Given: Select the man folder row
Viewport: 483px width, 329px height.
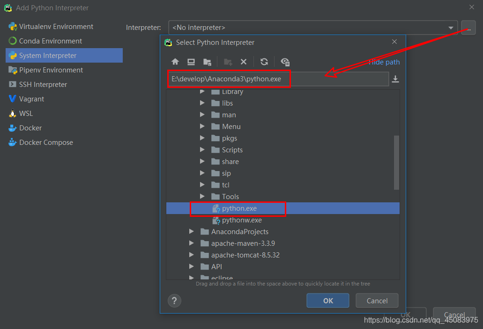Looking at the screenshot, I should tap(283, 115).
